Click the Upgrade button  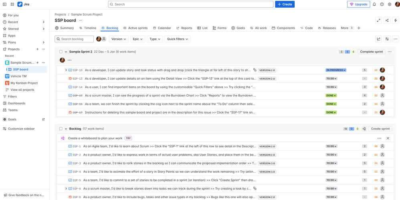[358, 4]
